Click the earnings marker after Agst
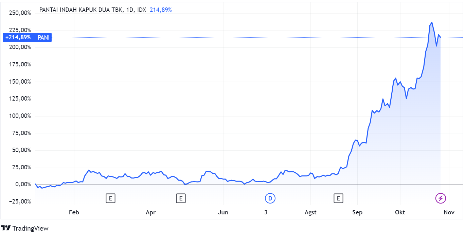 (x=338, y=198)
